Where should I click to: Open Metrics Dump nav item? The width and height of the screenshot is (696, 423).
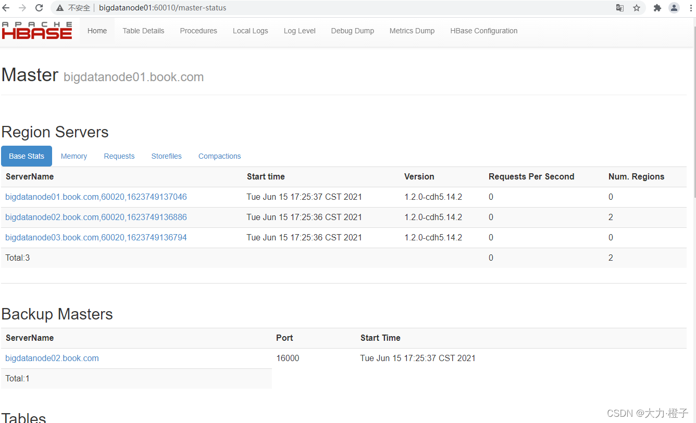click(412, 31)
